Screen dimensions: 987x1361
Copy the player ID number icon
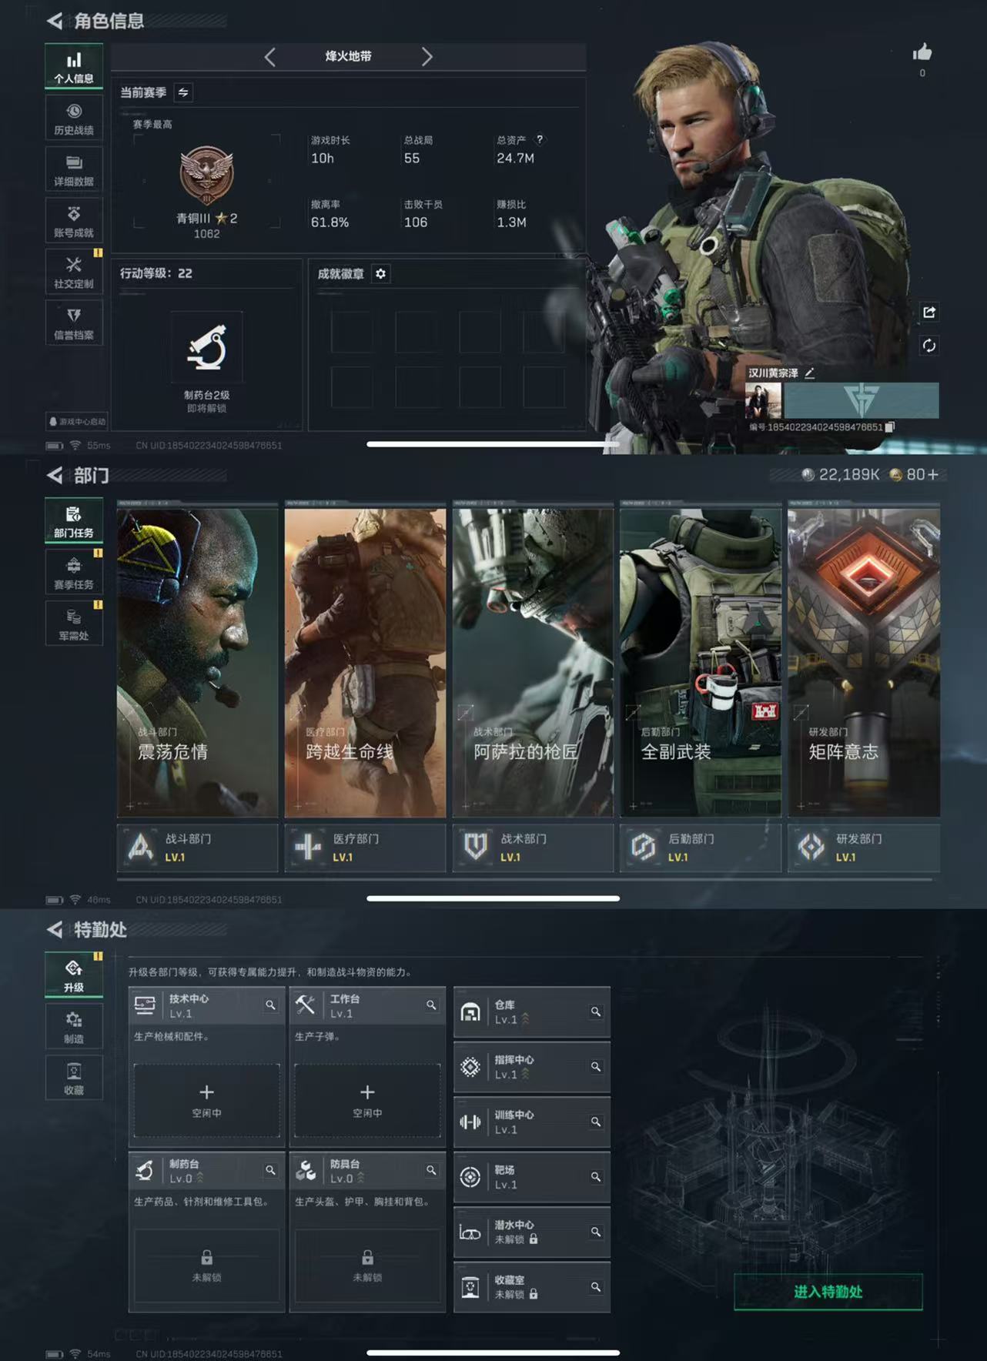pos(890,426)
